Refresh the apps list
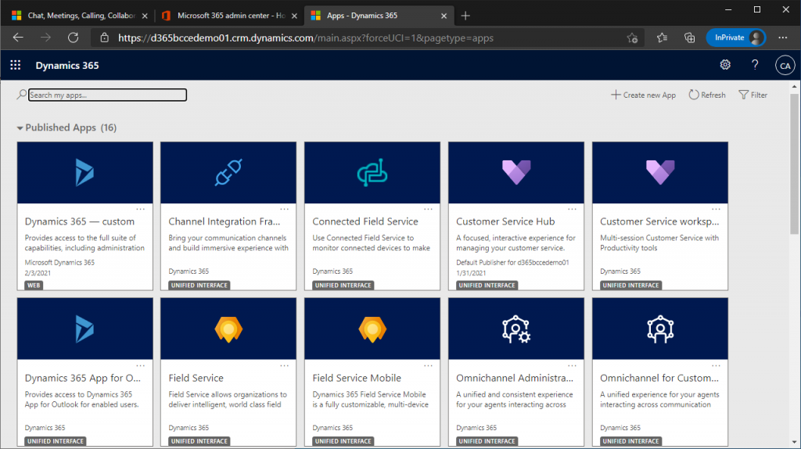 point(707,95)
